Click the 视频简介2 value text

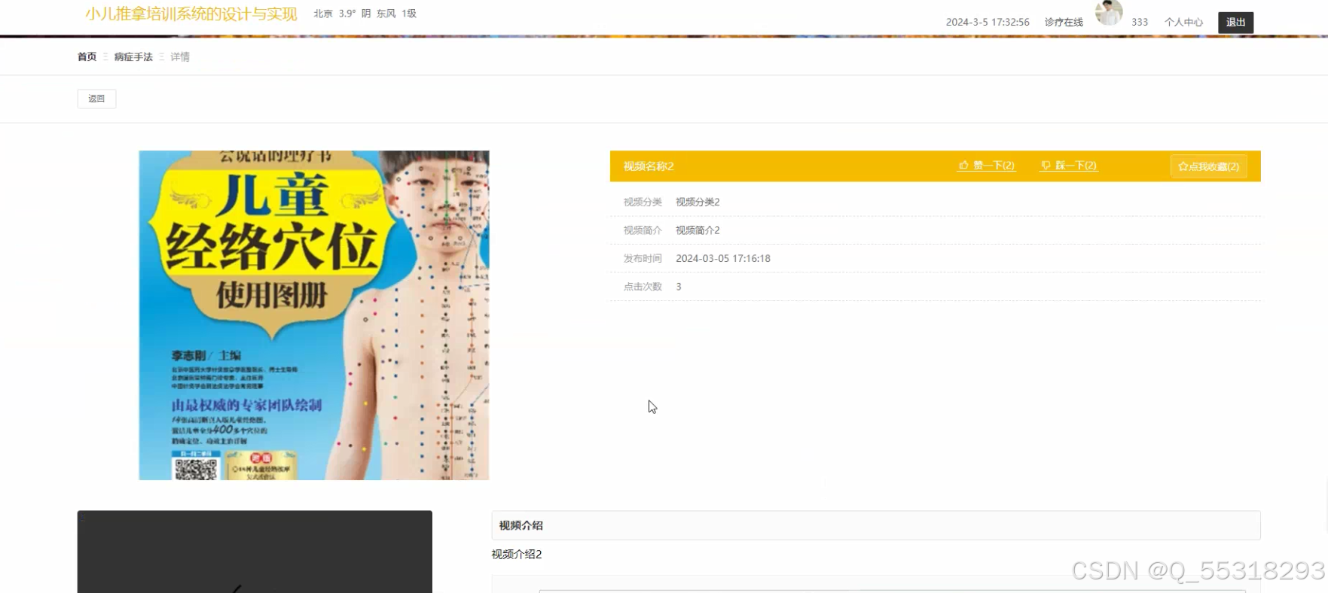tap(698, 230)
